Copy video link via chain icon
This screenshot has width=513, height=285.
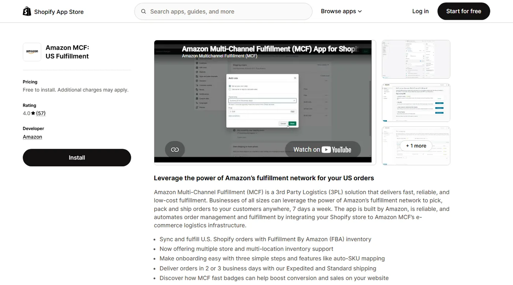(175, 149)
